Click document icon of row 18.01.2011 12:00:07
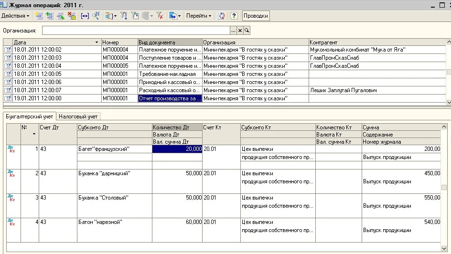 [8, 90]
